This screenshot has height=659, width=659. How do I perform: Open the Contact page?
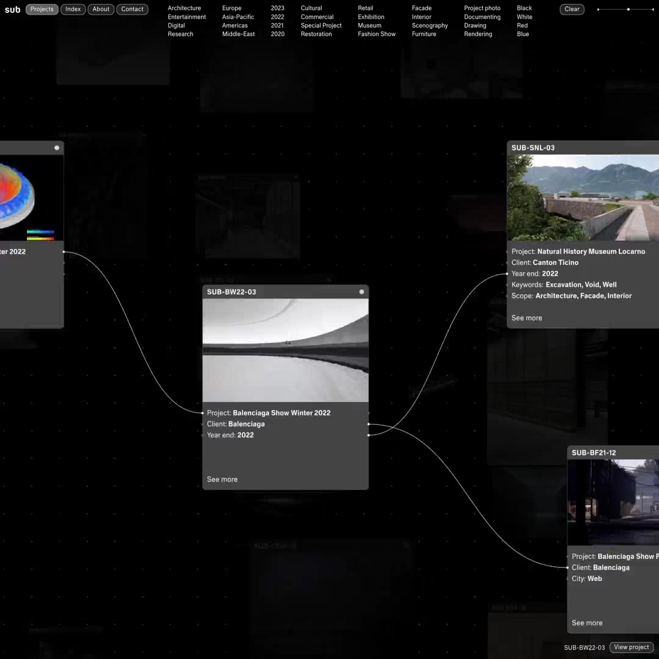132,9
